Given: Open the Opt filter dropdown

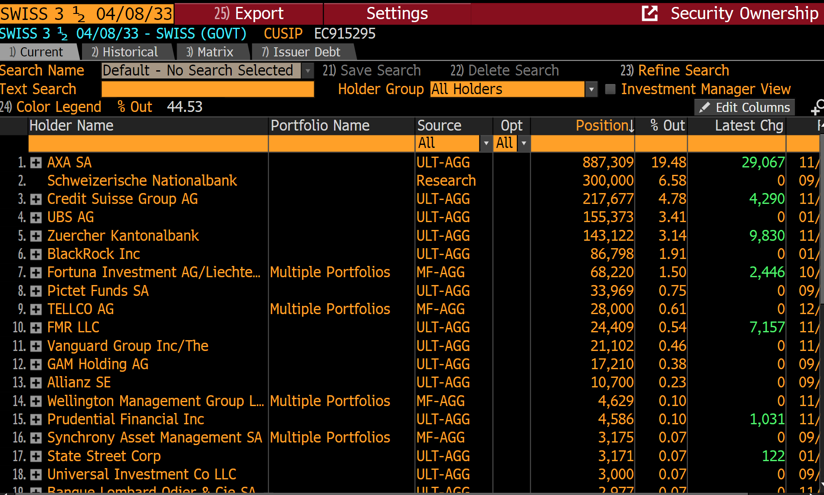Looking at the screenshot, I should [524, 143].
